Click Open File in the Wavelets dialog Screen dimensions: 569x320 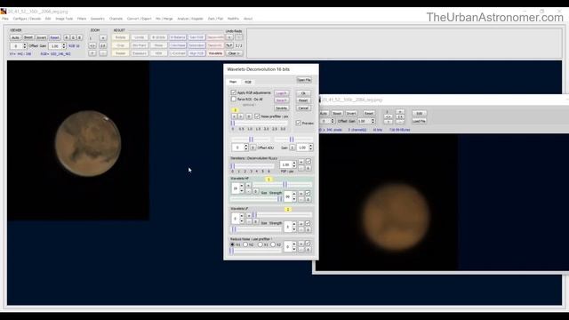304,80
